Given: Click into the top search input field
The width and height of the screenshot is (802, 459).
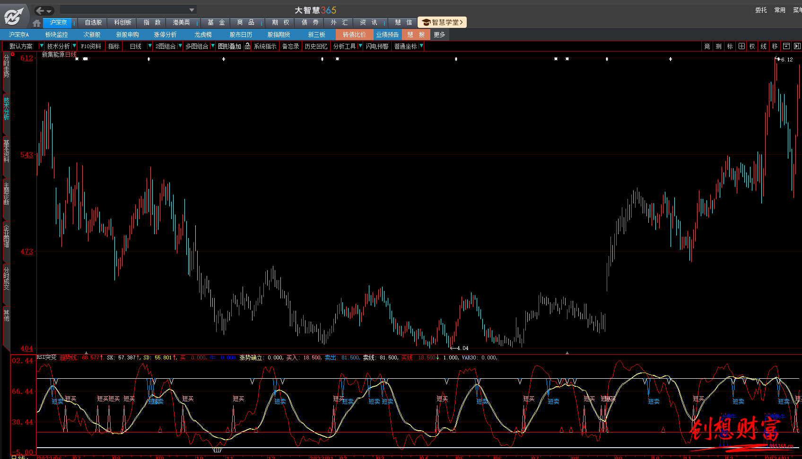Looking at the screenshot, I should tap(124, 10).
